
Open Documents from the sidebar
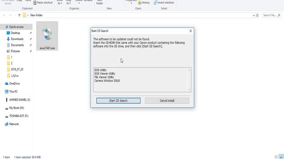(x=17, y=45)
